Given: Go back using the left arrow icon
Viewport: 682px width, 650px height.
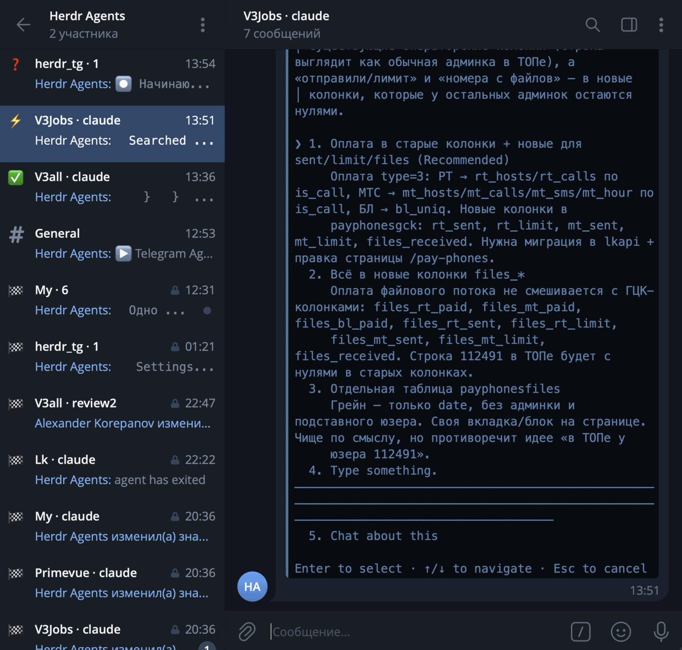Looking at the screenshot, I should point(23,25).
